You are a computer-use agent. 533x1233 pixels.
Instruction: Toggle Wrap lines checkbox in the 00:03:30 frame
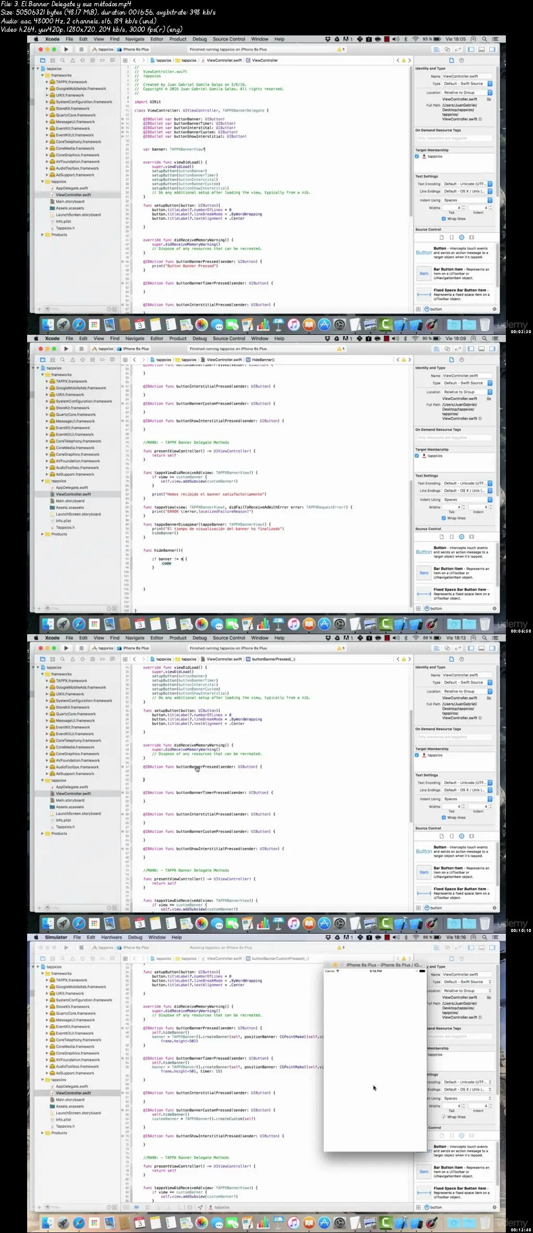point(443,219)
